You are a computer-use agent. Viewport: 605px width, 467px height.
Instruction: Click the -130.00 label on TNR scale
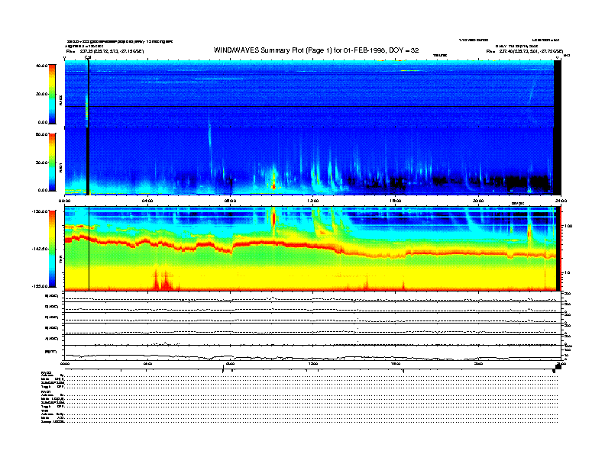click(x=40, y=211)
